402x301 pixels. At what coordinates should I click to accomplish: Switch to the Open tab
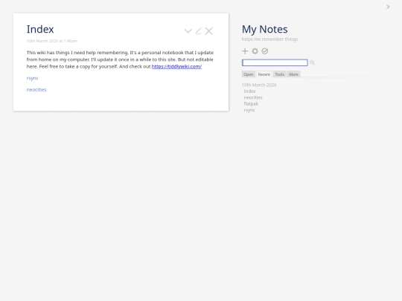[x=248, y=74]
